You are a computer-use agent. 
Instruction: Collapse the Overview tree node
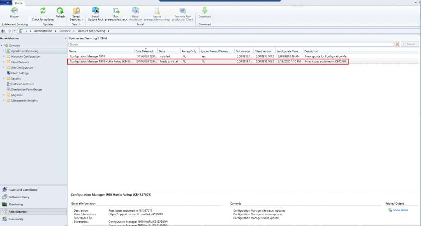click(2, 45)
